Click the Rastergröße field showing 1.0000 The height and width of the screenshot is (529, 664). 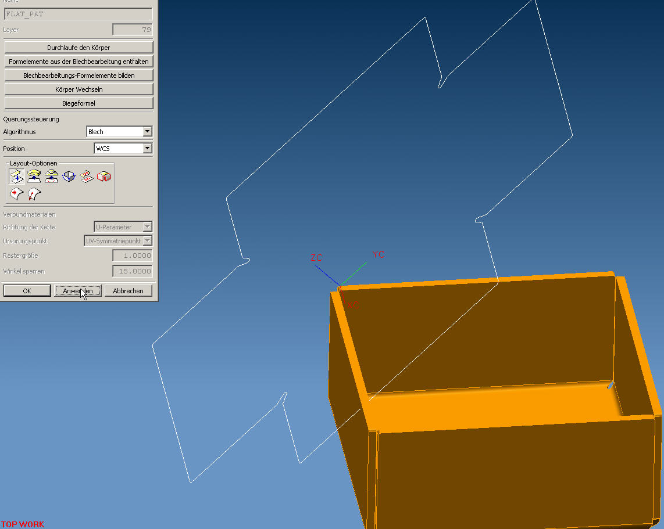[x=133, y=255]
